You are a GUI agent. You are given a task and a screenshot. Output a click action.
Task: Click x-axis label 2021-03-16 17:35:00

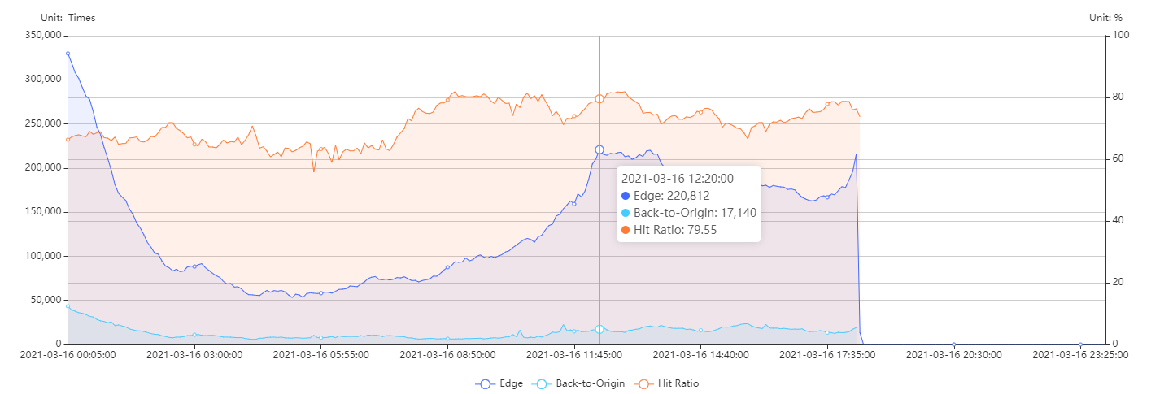click(827, 354)
